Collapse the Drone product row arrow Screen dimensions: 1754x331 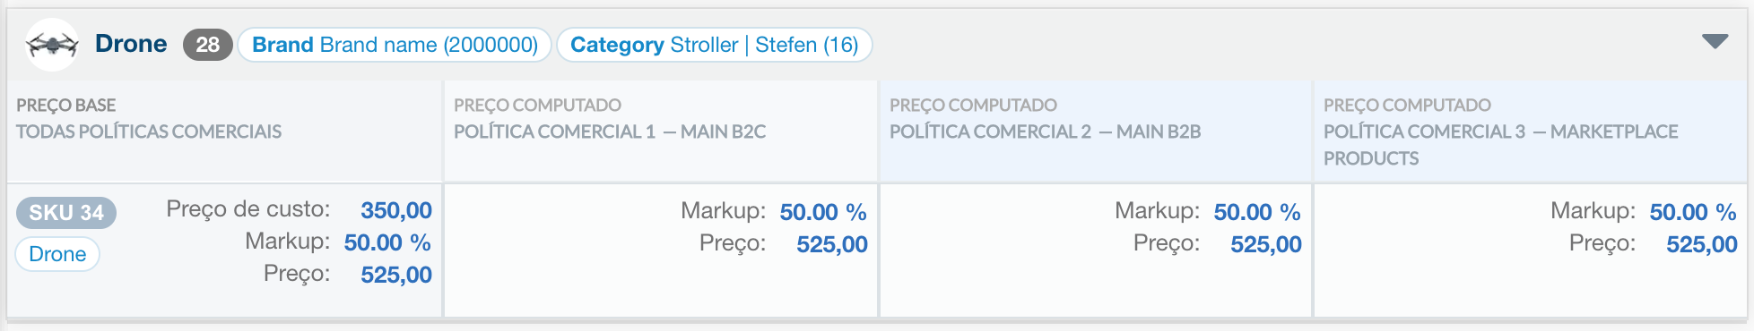[x=1715, y=42]
